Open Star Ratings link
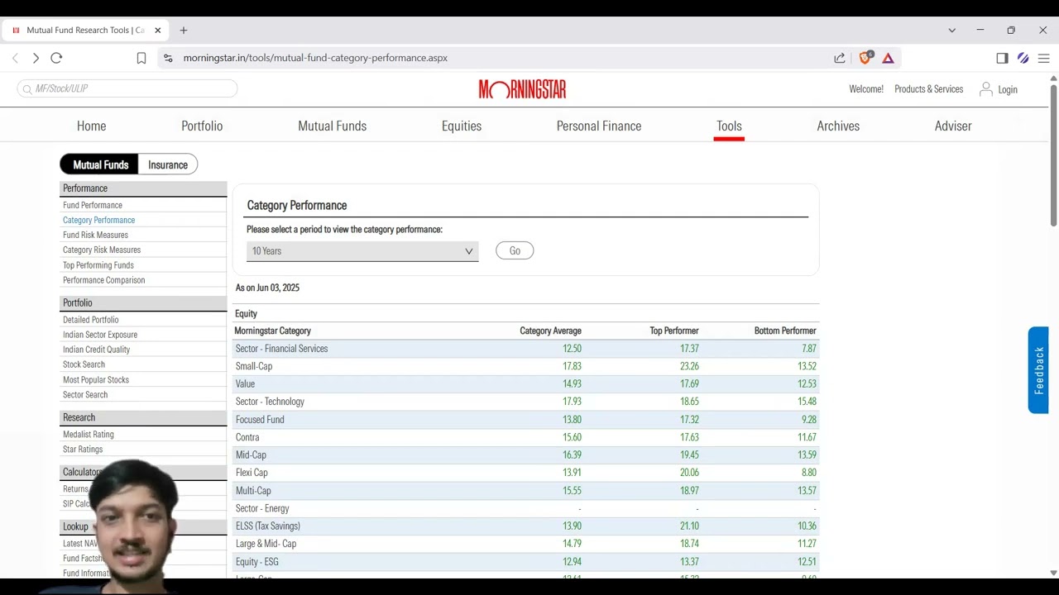Viewport: 1059px width, 595px height. [x=83, y=450]
